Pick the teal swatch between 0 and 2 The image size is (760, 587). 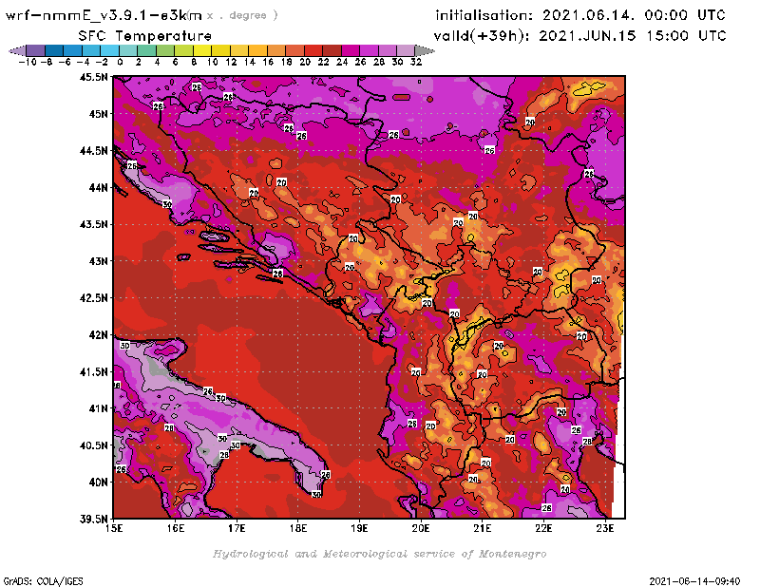click(128, 50)
